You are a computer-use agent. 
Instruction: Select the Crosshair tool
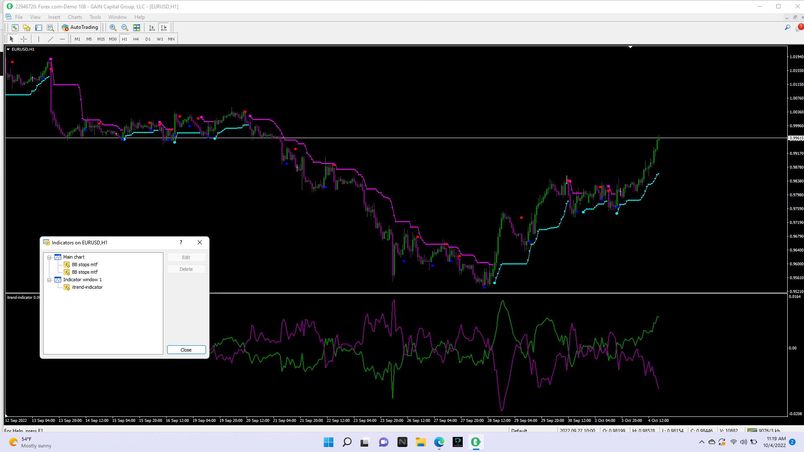coord(24,39)
